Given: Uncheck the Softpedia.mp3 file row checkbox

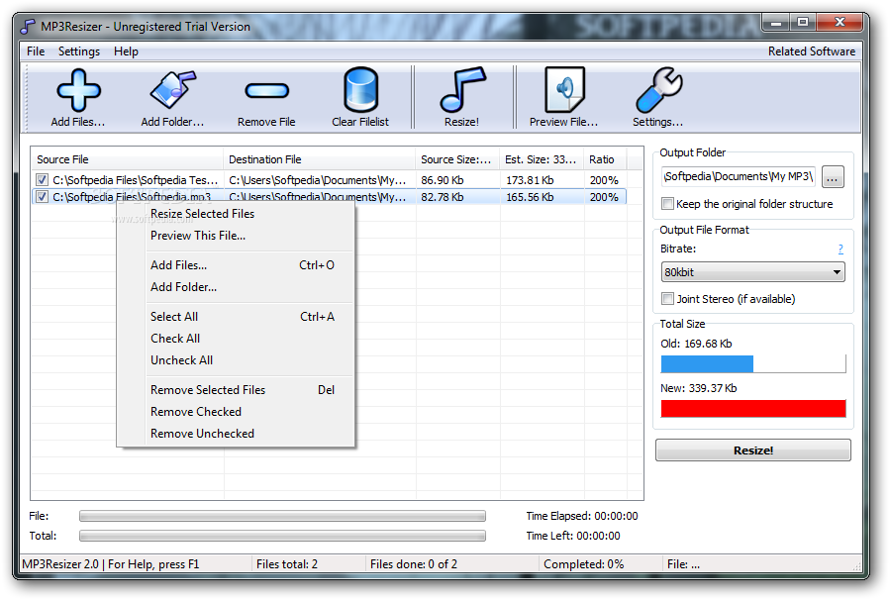Looking at the screenshot, I should pyautogui.click(x=42, y=197).
